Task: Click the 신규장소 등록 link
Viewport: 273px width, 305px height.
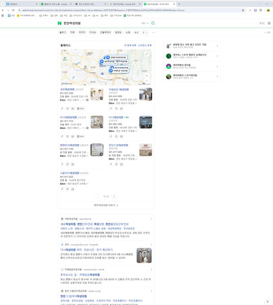Action: (x=145, y=45)
